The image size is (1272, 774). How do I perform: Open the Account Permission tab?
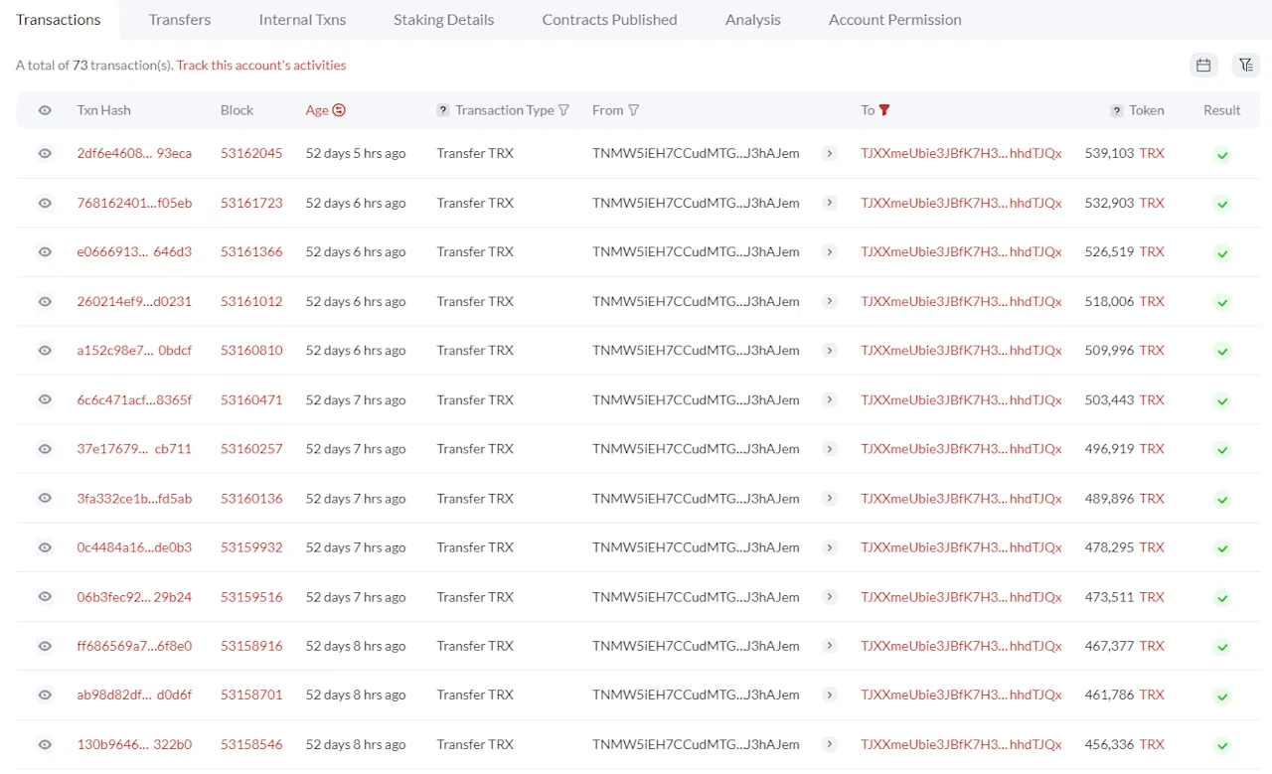895,20
